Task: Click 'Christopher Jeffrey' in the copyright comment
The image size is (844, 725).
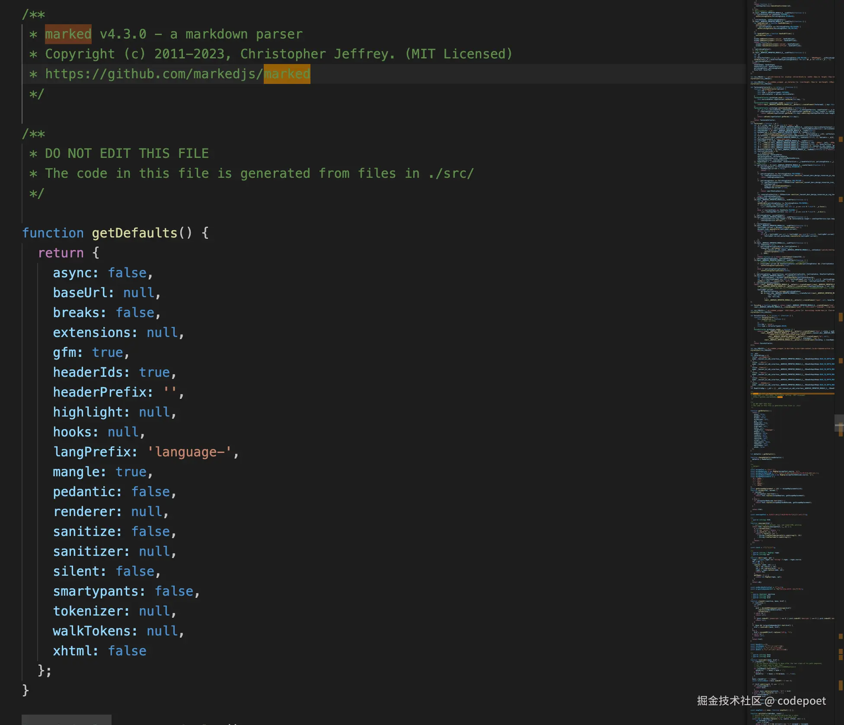Action: pyautogui.click(x=316, y=54)
